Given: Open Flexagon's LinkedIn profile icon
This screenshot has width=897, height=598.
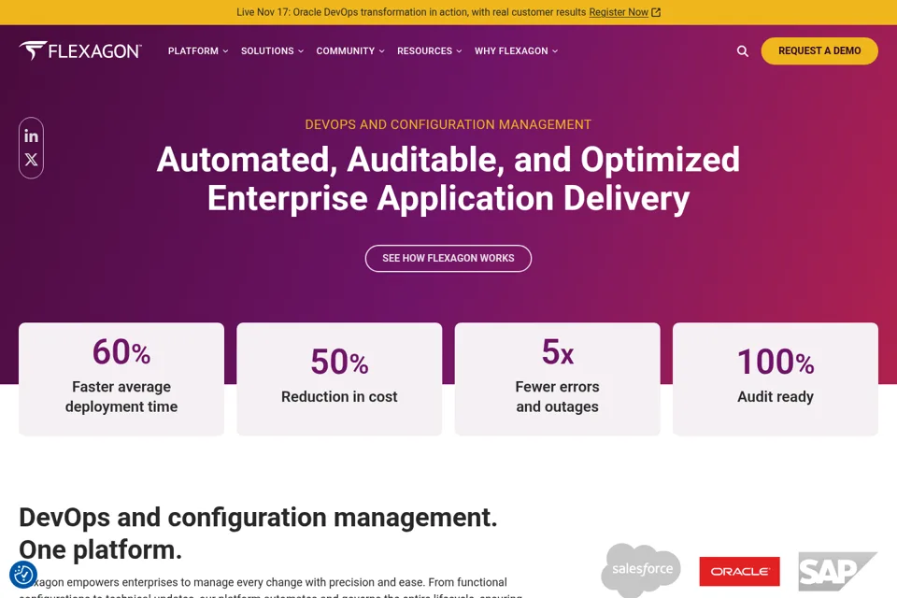Looking at the screenshot, I should pos(31,136).
